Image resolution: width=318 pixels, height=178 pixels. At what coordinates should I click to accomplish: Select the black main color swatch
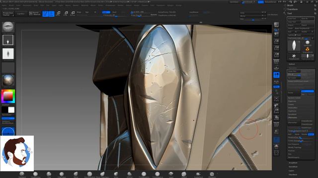4,110
